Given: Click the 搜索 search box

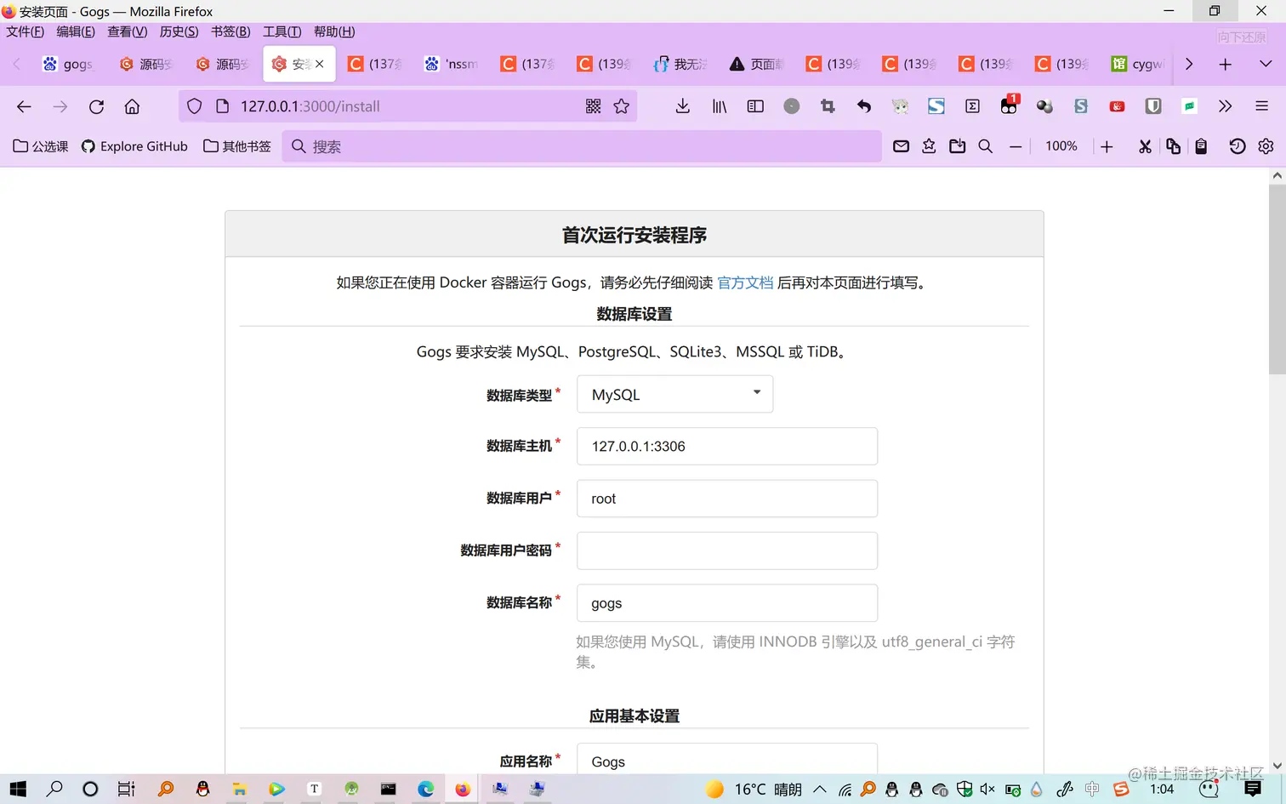Looking at the screenshot, I should (x=582, y=146).
